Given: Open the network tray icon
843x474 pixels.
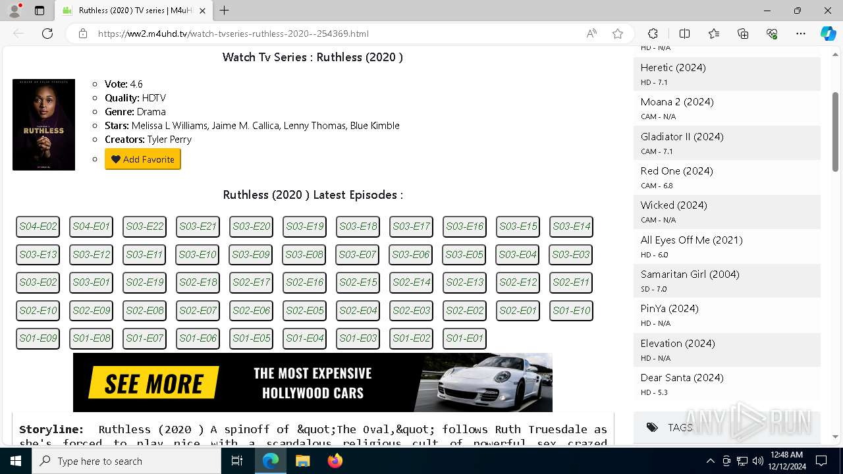Looking at the screenshot, I should (x=742, y=461).
